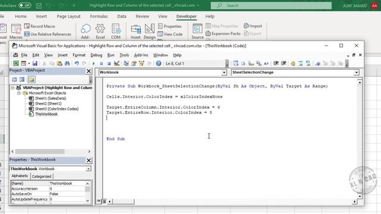Click the Reset stop icon
The image size is (381, 214).
click(x=109, y=64)
